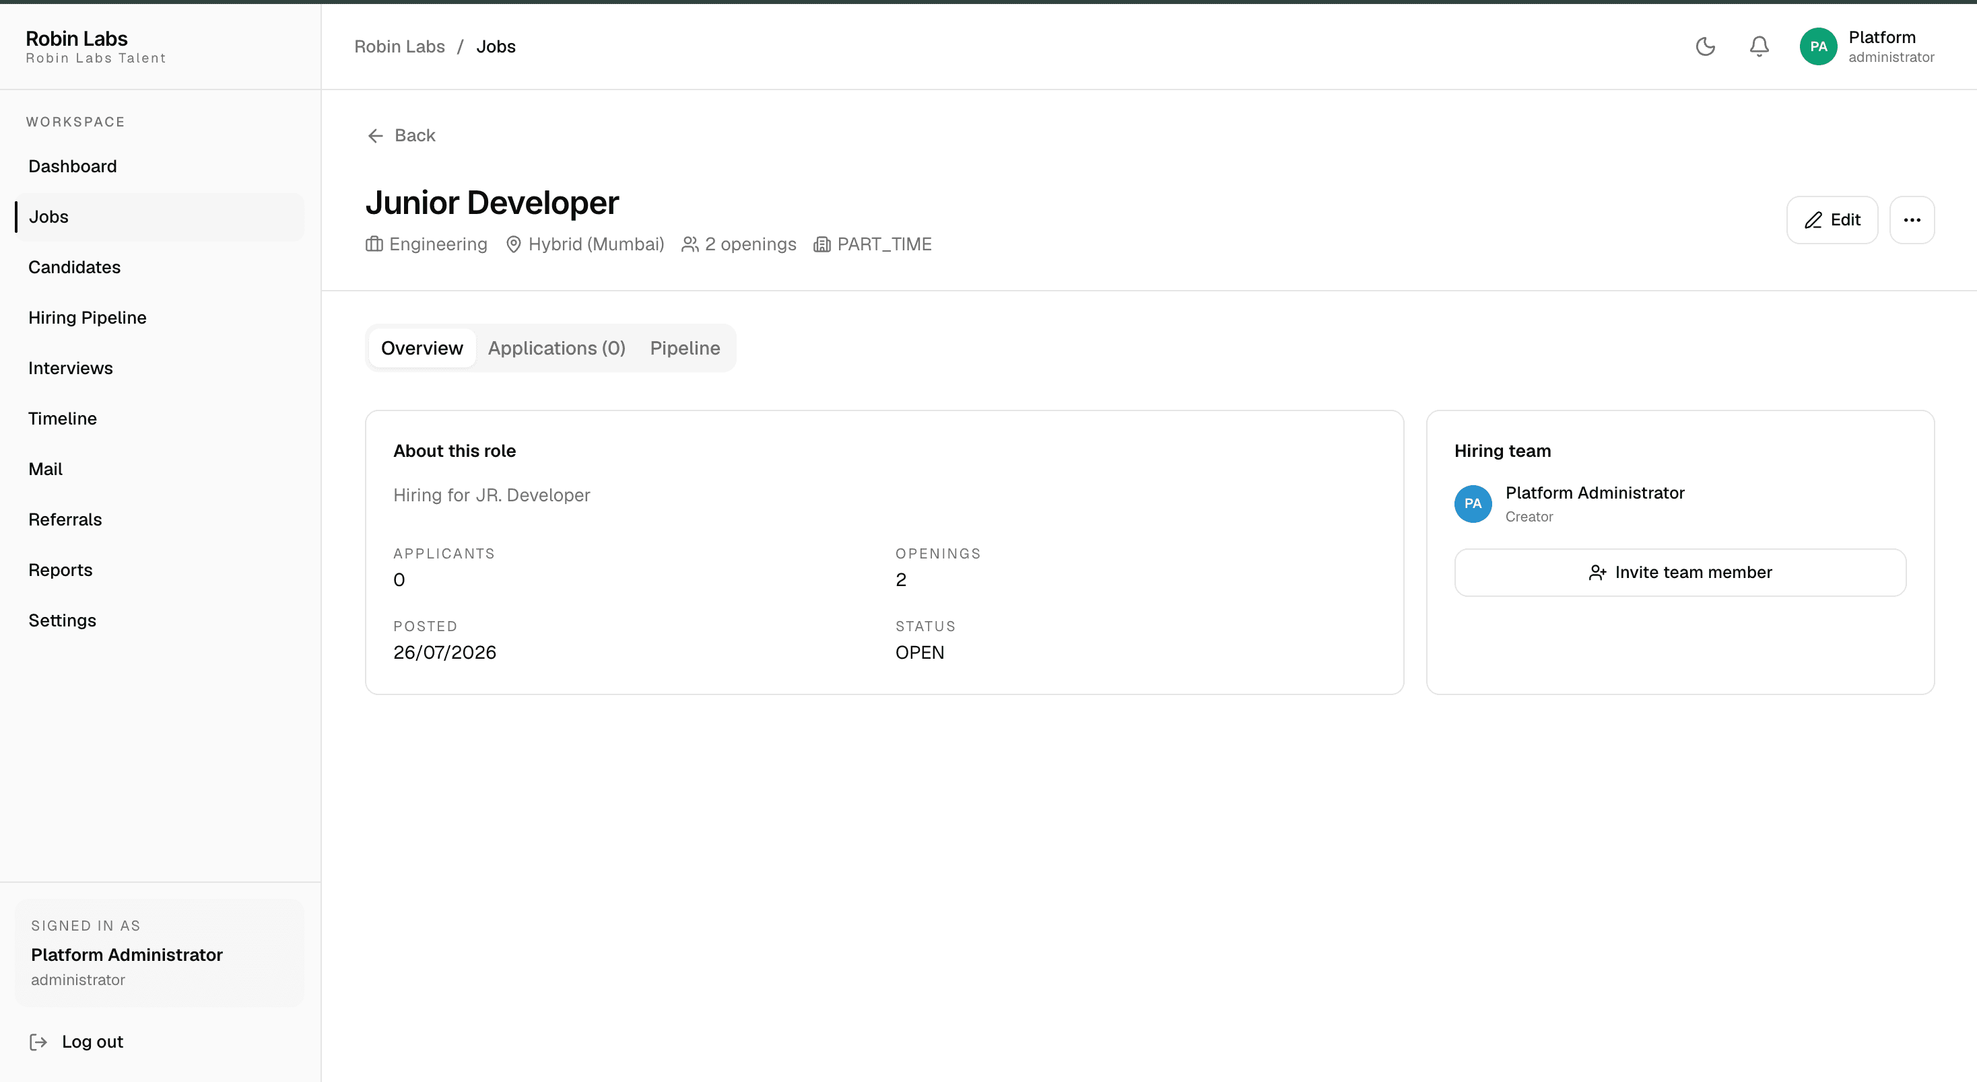This screenshot has height=1082, width=1977.
Task: Open Hiring Pipeline in sidebar
Action: pos(159,318)
